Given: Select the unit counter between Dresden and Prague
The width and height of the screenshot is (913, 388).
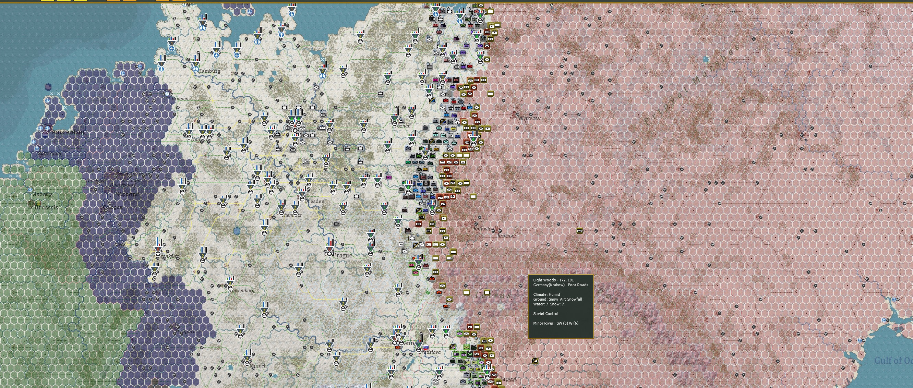Looking at the screenshot, I should (336, 224).
